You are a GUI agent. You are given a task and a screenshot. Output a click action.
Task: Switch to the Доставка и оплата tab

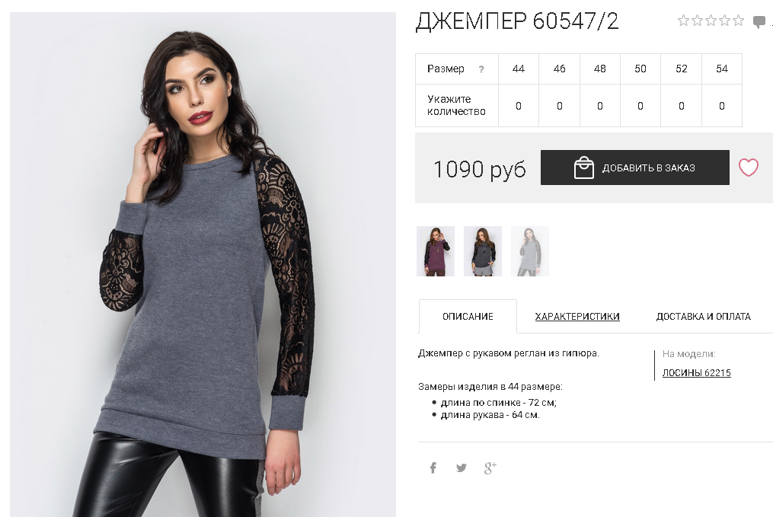(x=703, y=317)
